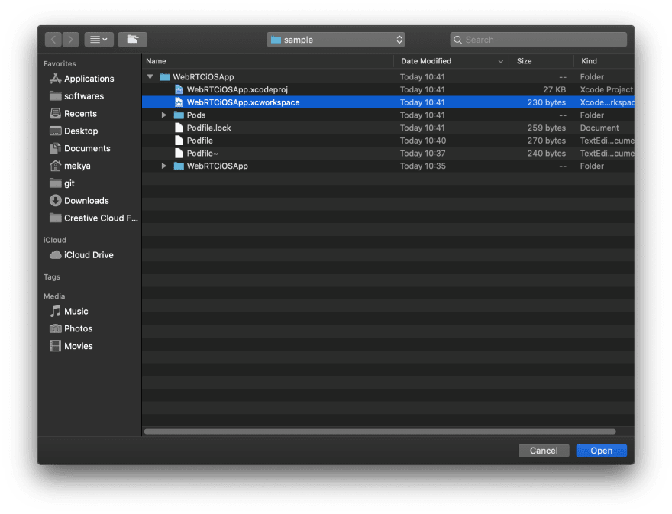The height and width of the screenshot is (514, 672).
Task: Go back using the left arrow button
Action: (x=53, y=40)
